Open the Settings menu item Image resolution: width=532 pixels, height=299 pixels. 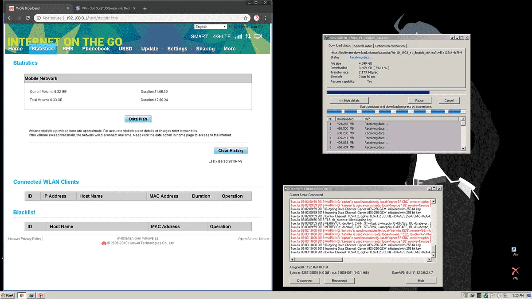(x=177, y=49)
